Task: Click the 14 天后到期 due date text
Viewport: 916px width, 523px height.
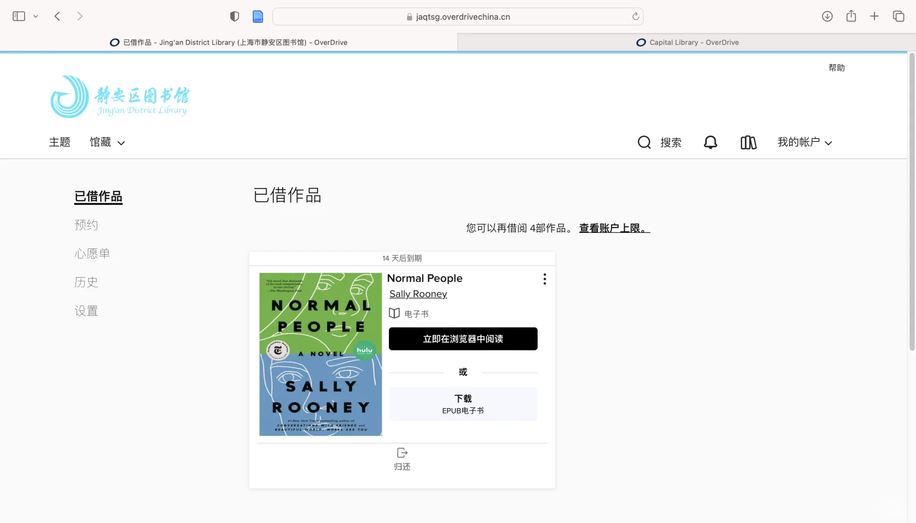Action: coord(402,258)
